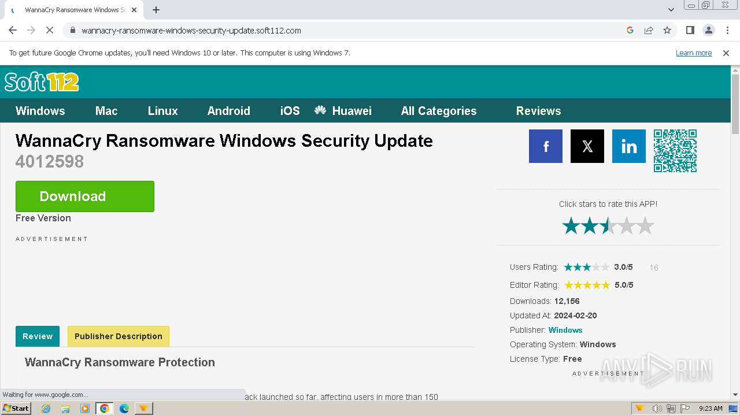Open media player taskbar icon
740x416 pixels.
[85, 408]
